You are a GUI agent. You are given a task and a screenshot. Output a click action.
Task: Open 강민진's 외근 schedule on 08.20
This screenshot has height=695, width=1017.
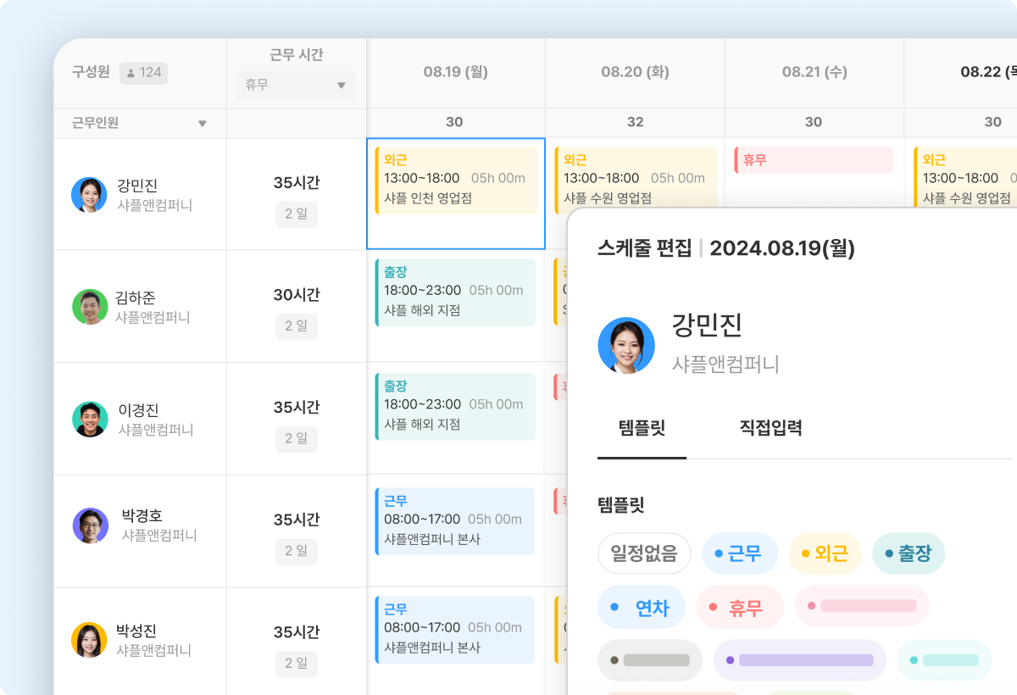click(636, 178)
